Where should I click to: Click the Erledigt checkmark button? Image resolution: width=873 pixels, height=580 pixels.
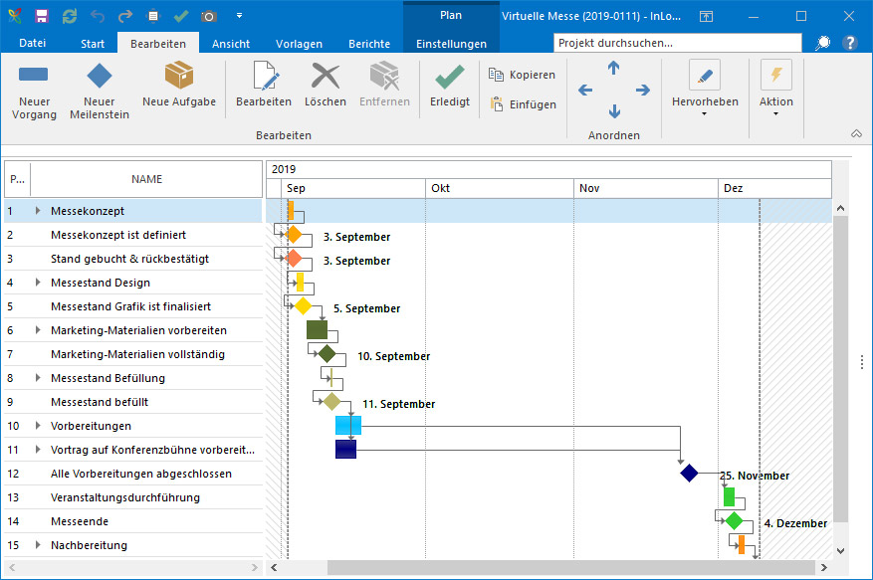point(450,86)
